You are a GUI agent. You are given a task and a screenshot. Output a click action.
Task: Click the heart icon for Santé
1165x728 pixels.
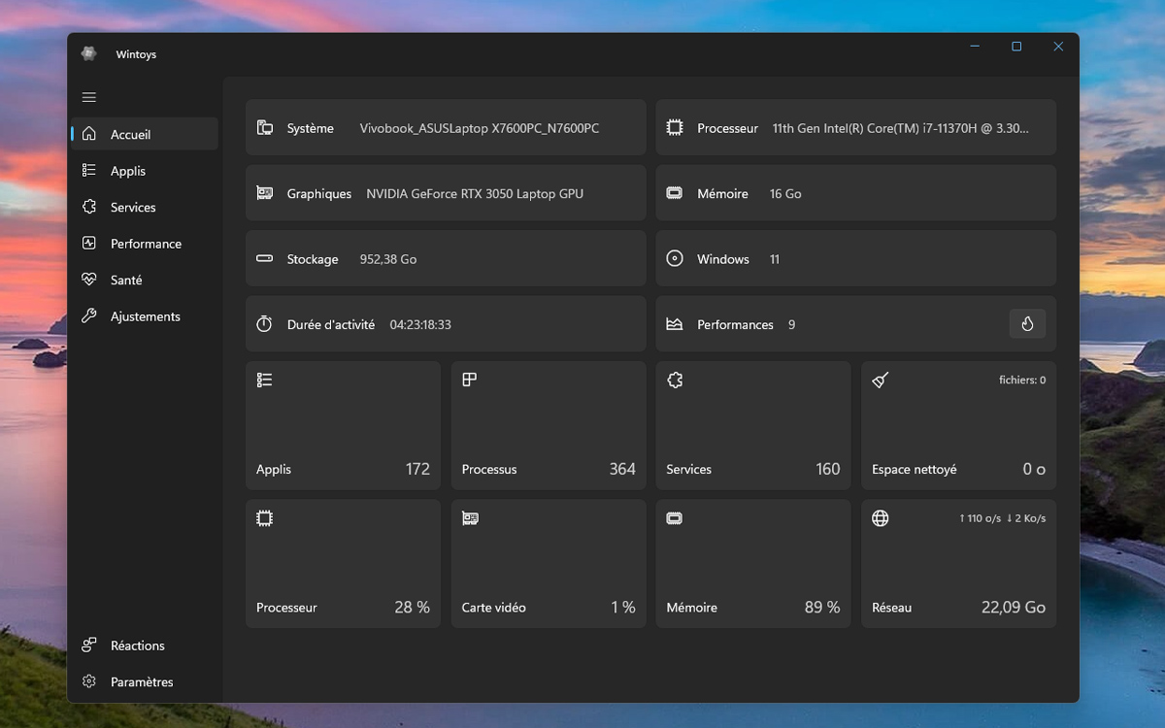point(89,280)
